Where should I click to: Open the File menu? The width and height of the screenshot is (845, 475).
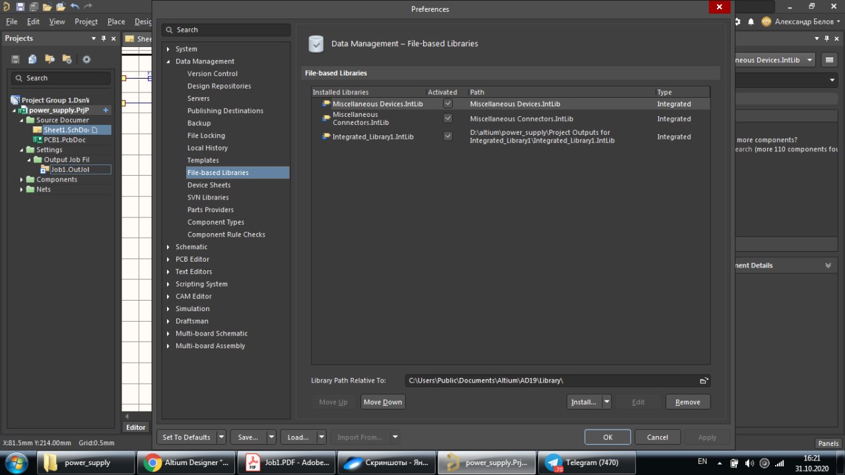(12, 22)
